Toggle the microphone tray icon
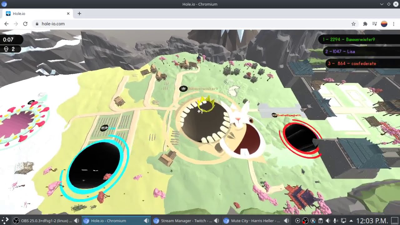This screenshot has width=400, height=225. pyautogui.click(x=335, y=221)
